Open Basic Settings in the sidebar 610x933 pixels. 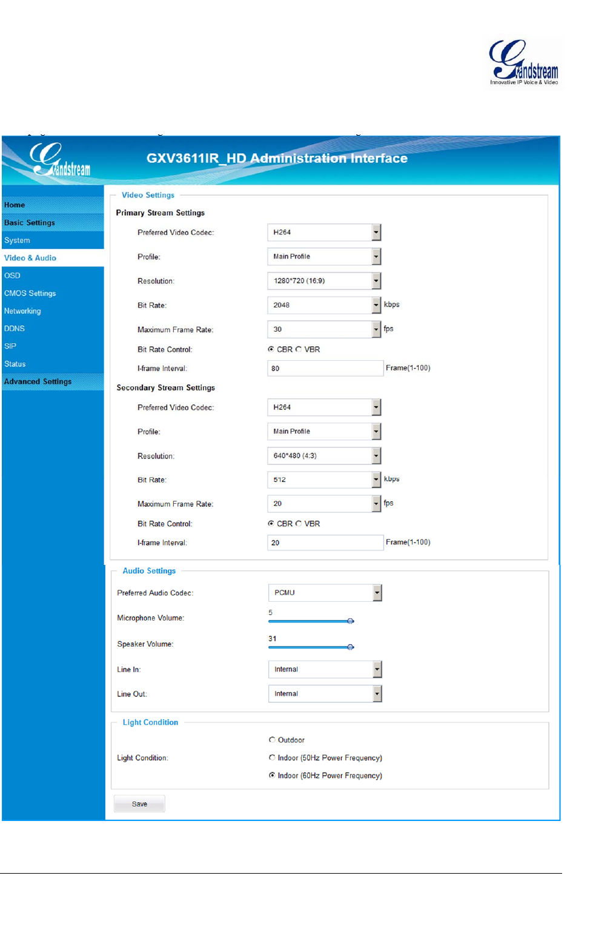click(x=53, y=222)
